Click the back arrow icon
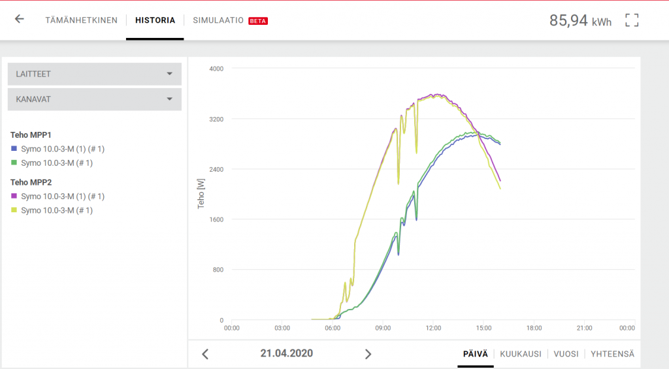669x369 pixels. tap(20, 20)
